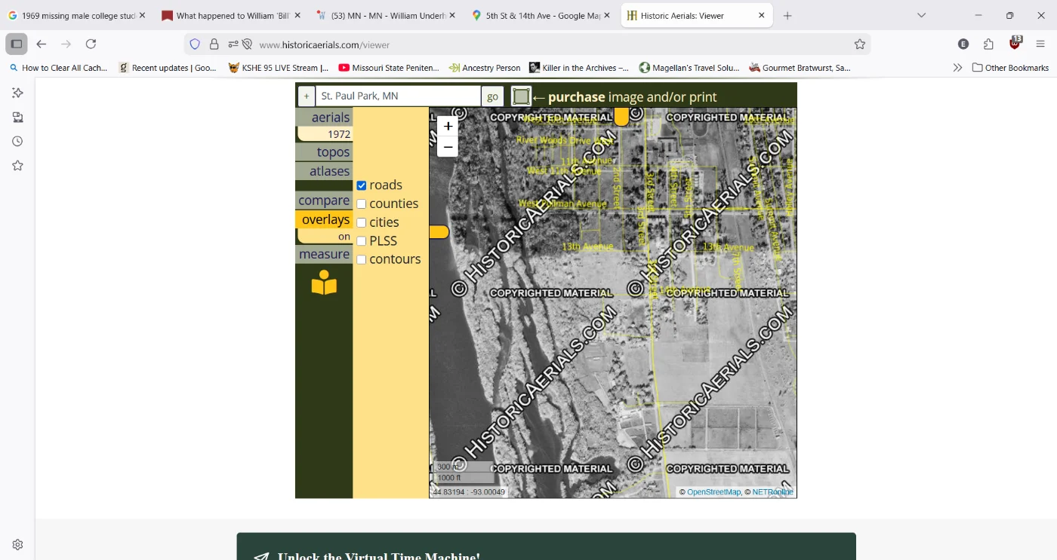
Task: Open the OpenStreetMap attribution link
Action: (713, 492)
